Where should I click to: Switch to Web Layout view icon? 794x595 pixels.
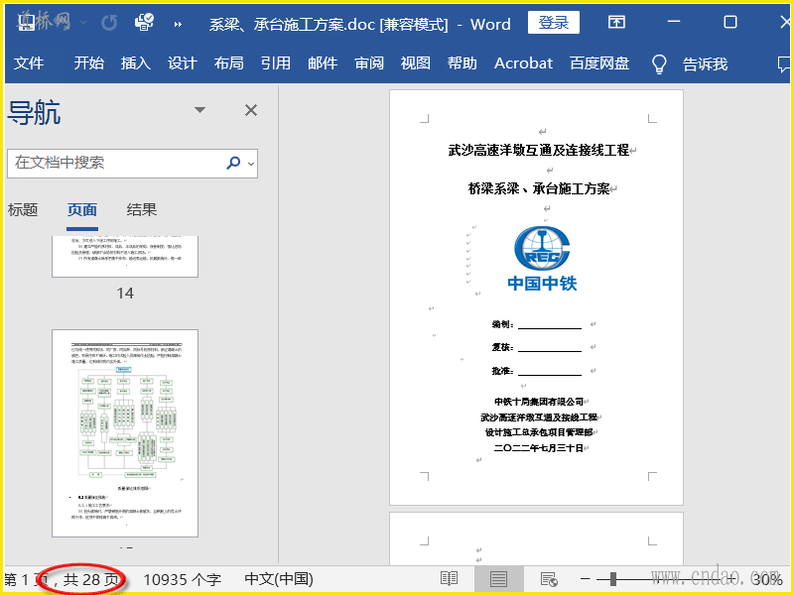tap(549, 579)
